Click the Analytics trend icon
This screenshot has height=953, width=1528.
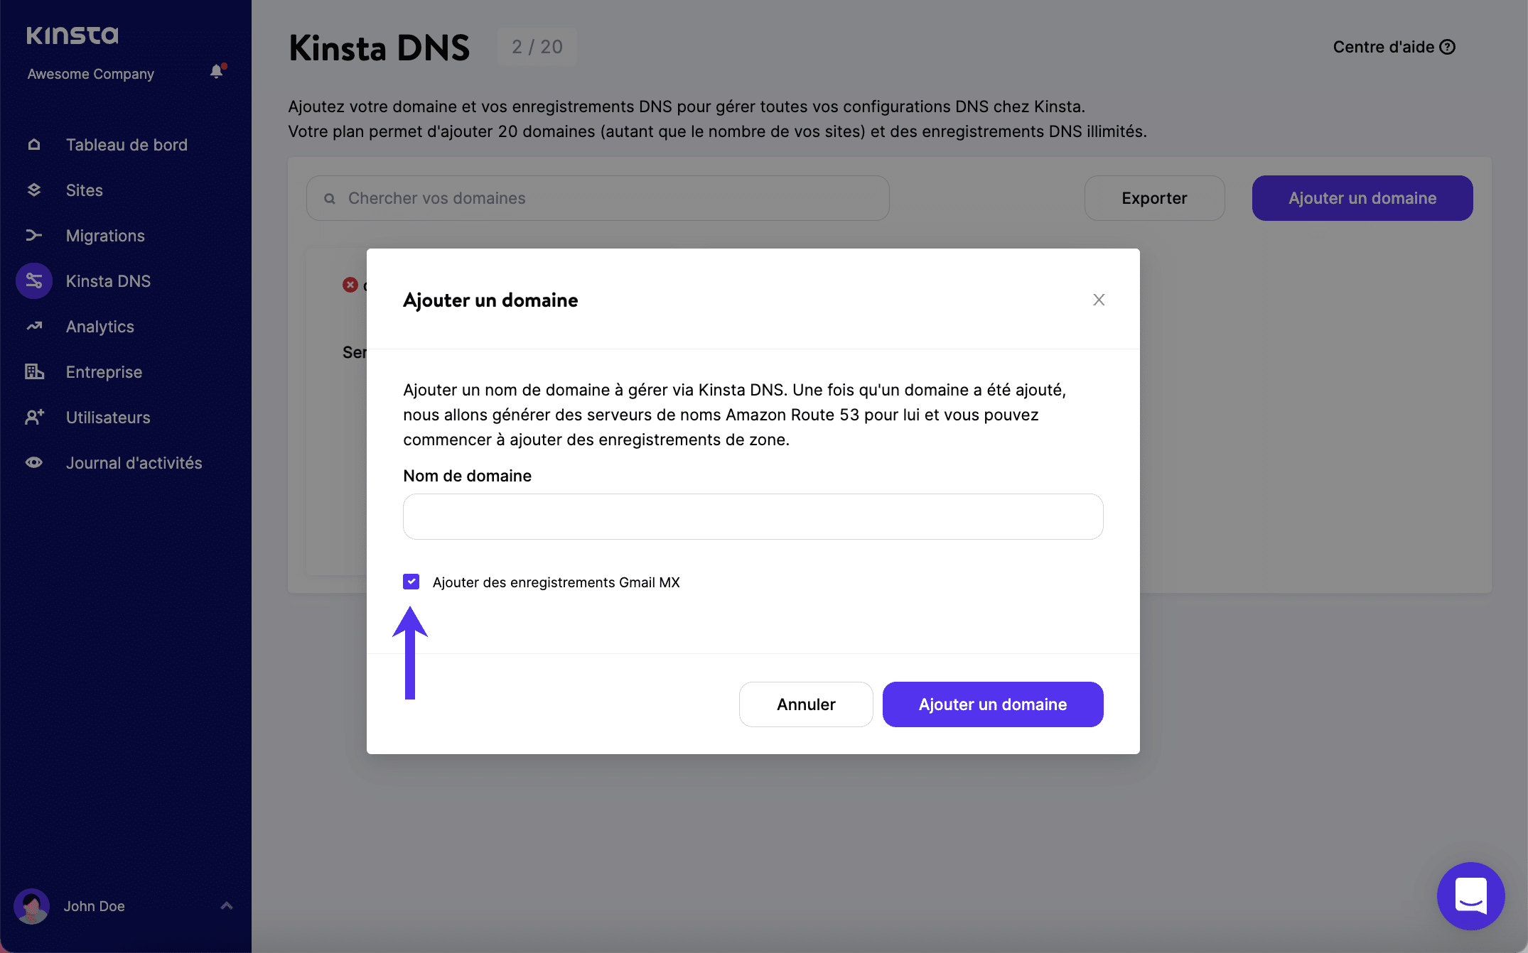pyautogui.click(x=34, y=327)
